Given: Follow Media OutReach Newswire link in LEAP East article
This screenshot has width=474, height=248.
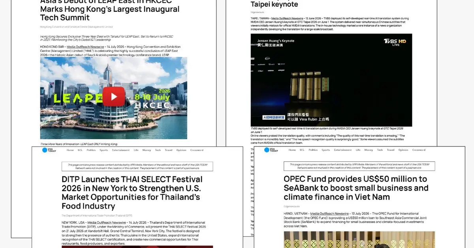Looking at the screenshot, I should pyautogui.click(x=85, y=47).
